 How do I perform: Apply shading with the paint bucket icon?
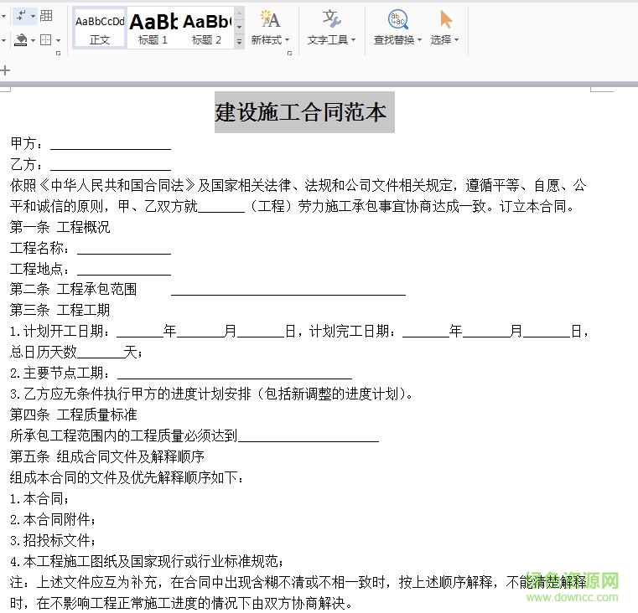click(21, 39)
